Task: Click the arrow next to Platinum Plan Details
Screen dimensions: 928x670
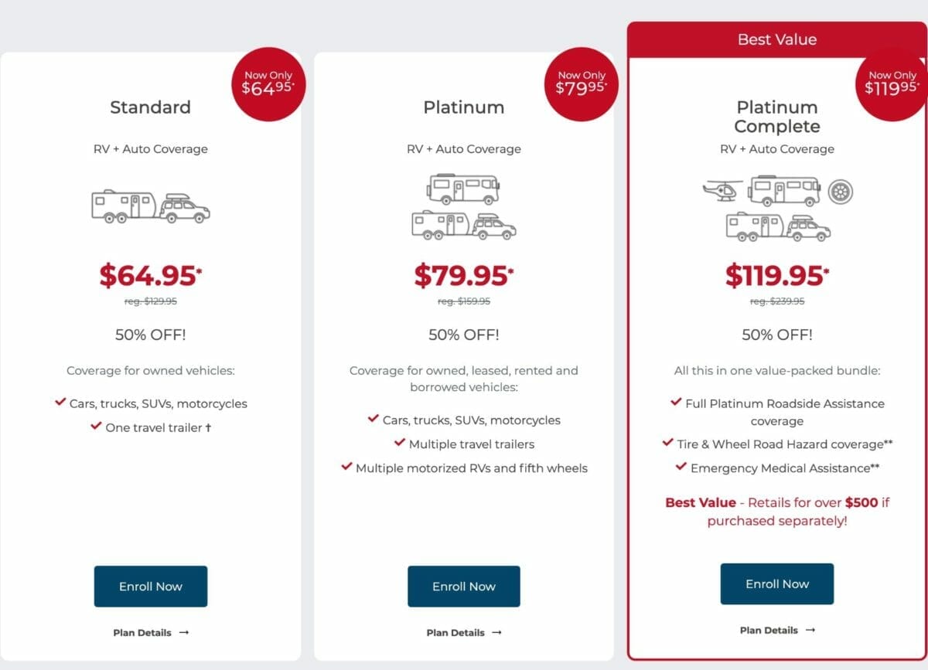Action: pyautogui.click(x=496, y=632)
